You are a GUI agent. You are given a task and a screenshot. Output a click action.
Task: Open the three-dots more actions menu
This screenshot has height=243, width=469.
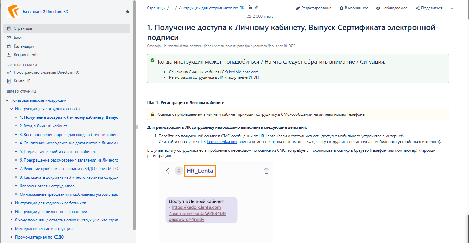tap(453, 8)
